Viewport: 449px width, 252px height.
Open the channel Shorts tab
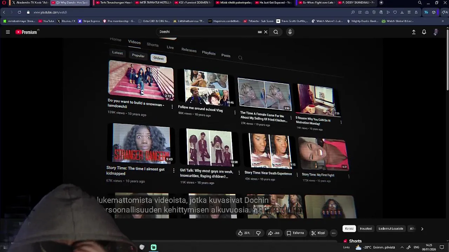[x=153, y=45]
